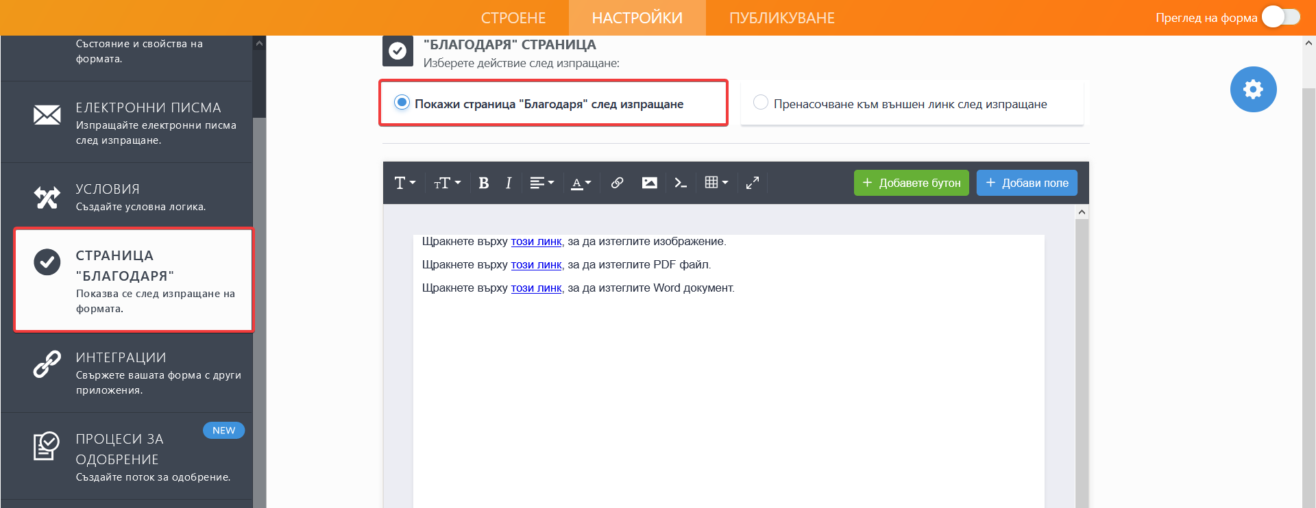Toggle the Преглед на форма switch
Viewport: 1316px width, 508px height.
coord(1280,17)
